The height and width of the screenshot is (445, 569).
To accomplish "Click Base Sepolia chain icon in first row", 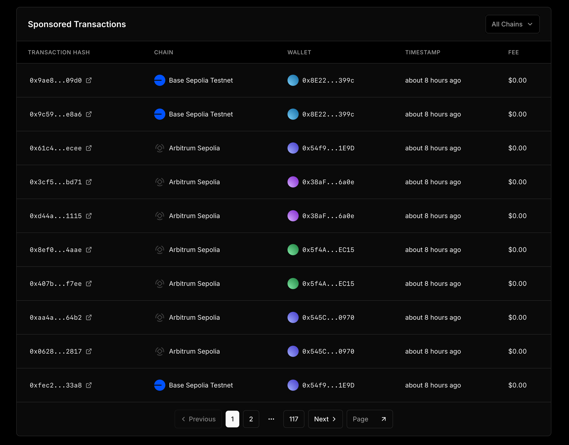I will tap(160, 80).
